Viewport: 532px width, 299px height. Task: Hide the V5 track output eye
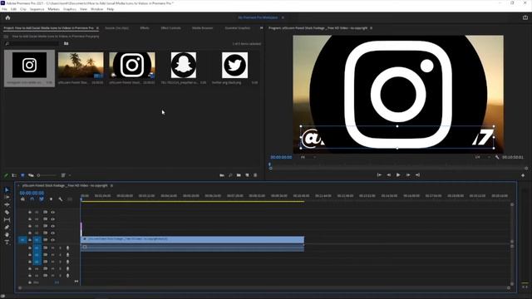(x=53, y=213)
